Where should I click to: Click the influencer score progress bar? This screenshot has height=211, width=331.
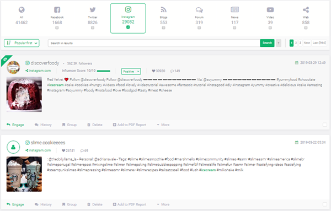pyautogui.click(x=104, y=71)
